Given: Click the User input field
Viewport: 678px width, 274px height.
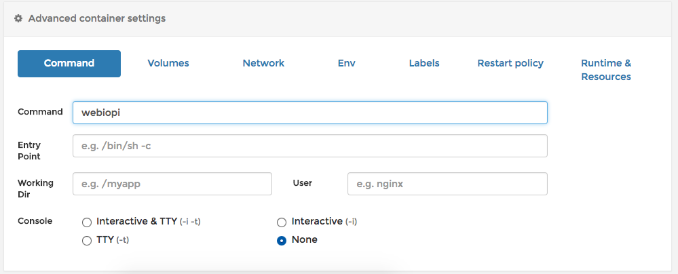Looking at the screenshot, I should [x=447, y=184].
